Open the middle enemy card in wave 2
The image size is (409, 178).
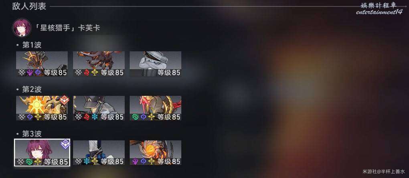(99, 108)
